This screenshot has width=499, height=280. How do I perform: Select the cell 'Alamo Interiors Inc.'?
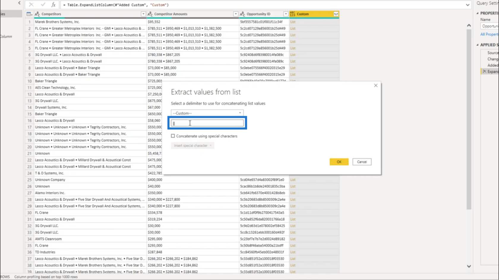[x=90, y=193]
